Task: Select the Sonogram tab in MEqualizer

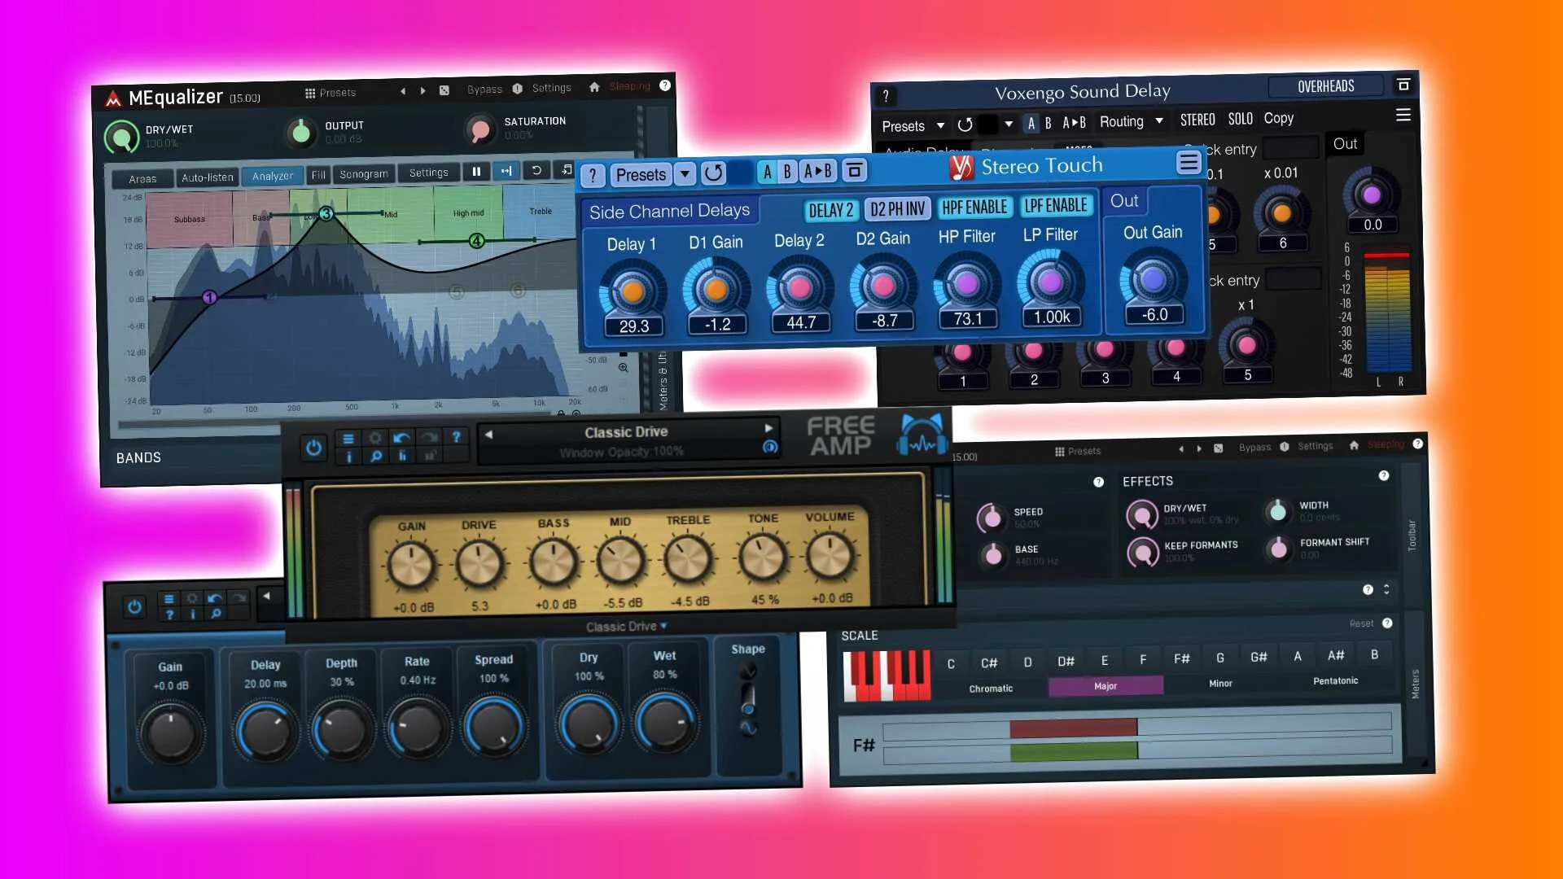Action: coord(364,174)
